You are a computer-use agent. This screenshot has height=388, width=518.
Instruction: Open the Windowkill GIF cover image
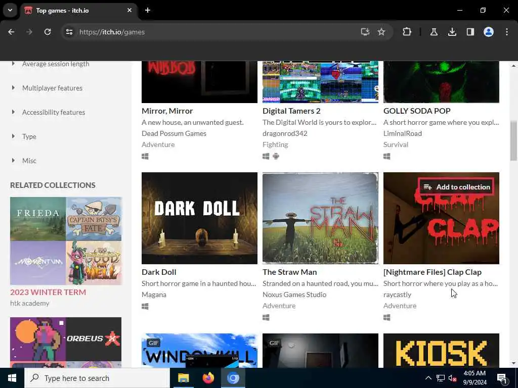[199, 351]
